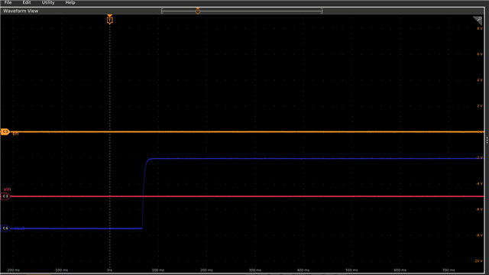Open the Help menu
The width and height of the screenshot is (489, 275).
70,2
